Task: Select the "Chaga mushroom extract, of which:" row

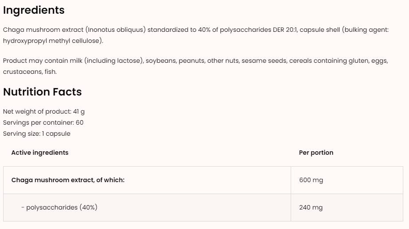Action: point(68,180)
